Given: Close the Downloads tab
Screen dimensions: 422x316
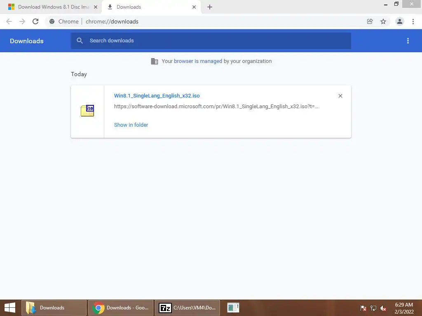Looking at the screenshot, I should click(194, 7).
